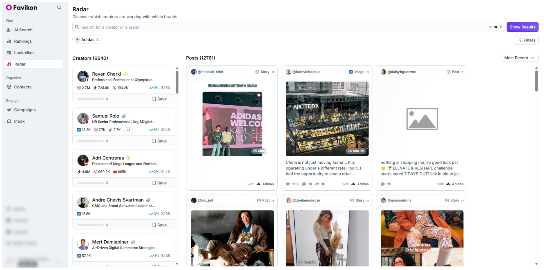
Task: Click Rayan Cherki's X 193.2K icon
Action: pyautogui.click(x=114, y=88)
